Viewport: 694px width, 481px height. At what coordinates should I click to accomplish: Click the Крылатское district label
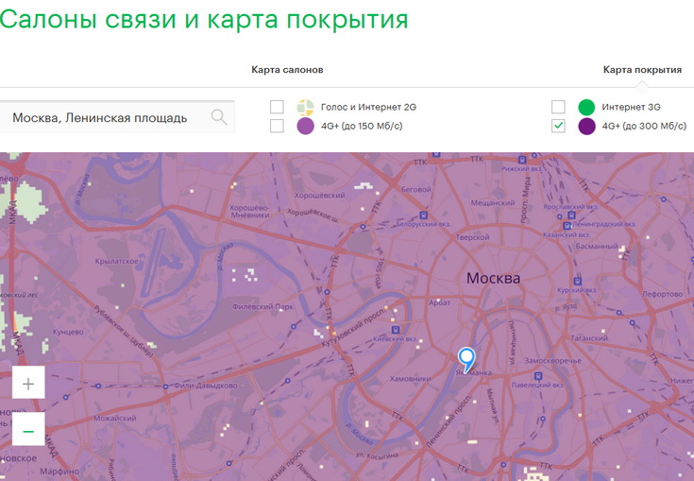tap(116, 262)
